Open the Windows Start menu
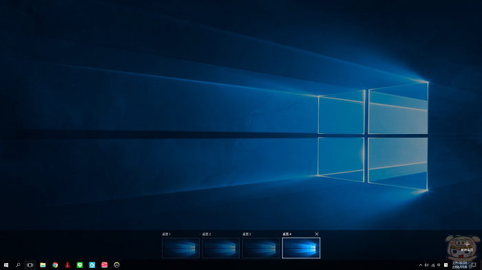Screen dimensions: 482x270 pyautogui.click(x=6, y=265)
